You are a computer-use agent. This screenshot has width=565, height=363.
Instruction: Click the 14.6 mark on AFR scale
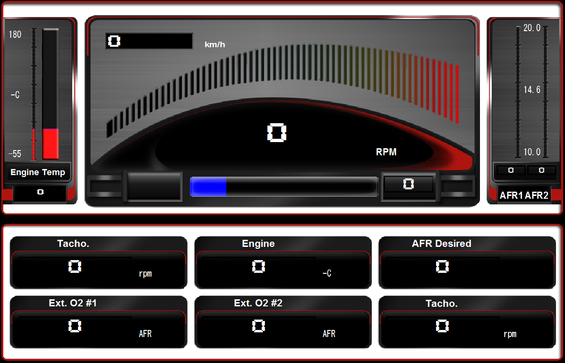pyautogui.click(x=531, y=90)
